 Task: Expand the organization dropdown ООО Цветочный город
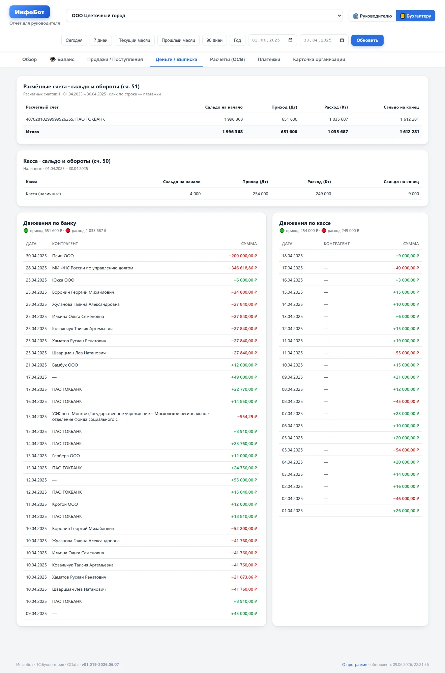coord(204,16)
